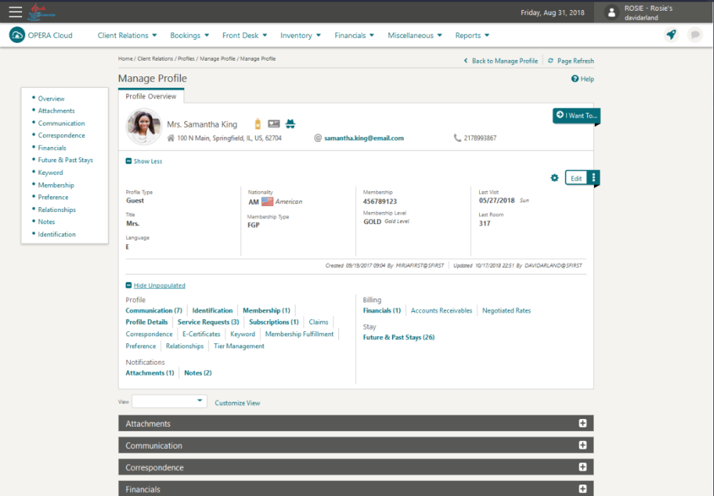Click the bottle indicator icon beside Samantha King
The height and width of the screenshot is (496, 714).
click(258, 123)
